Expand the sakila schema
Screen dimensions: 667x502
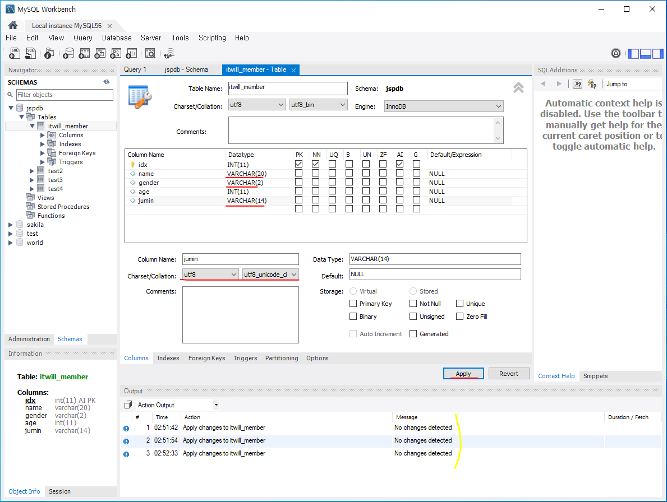pyautogui.click(x=11, y=225)
